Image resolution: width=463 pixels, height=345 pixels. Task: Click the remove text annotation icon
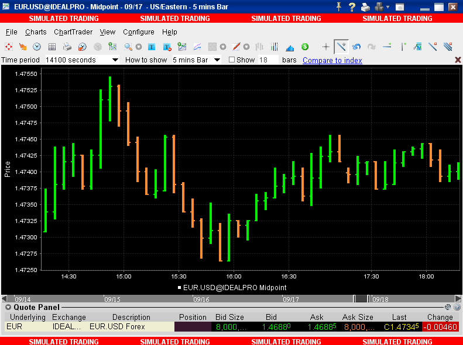167,47
